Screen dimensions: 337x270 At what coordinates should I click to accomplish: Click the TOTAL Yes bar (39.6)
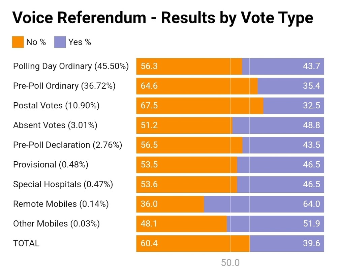[x=287, y=243]
